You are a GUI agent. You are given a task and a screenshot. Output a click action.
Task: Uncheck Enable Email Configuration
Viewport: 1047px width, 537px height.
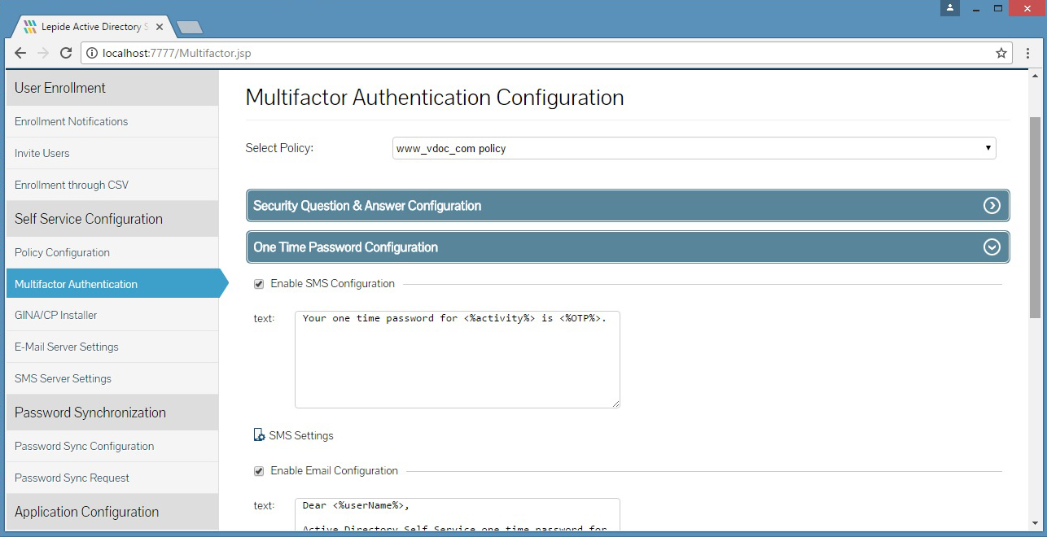259,471
